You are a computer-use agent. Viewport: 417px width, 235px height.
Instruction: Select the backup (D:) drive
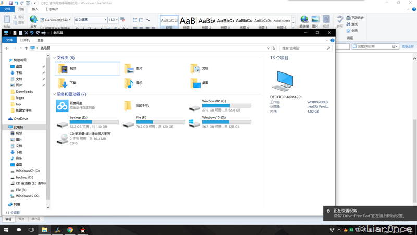pyautogui.click(x=88, y=122)
